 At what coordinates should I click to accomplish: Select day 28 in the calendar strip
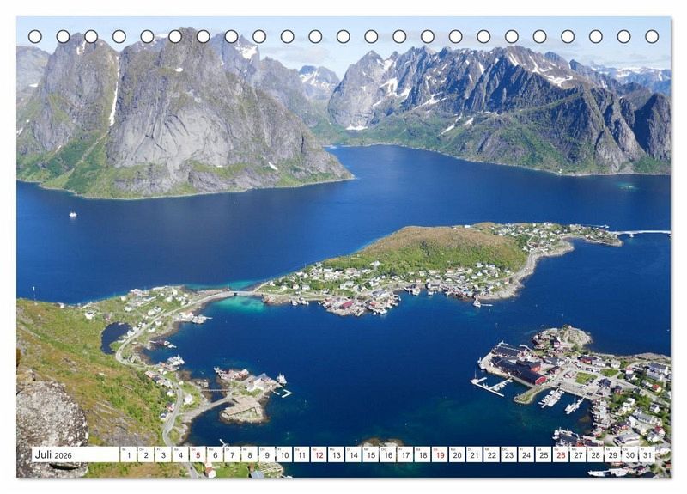[x=596, y=454]
